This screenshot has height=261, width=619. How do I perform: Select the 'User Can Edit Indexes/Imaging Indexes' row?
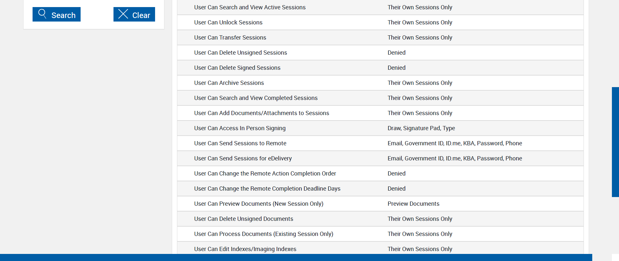pos(245,249)
